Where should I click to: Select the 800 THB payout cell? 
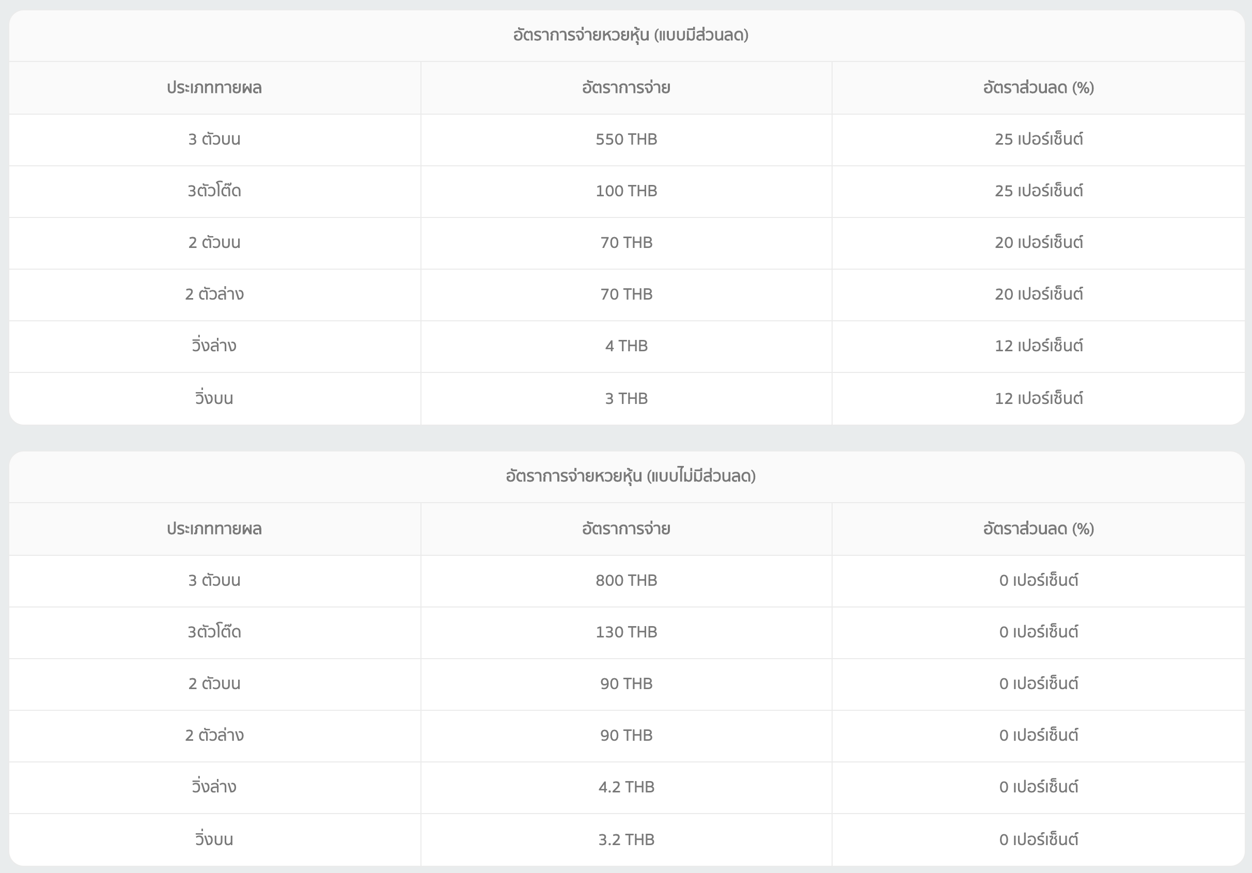626,580
